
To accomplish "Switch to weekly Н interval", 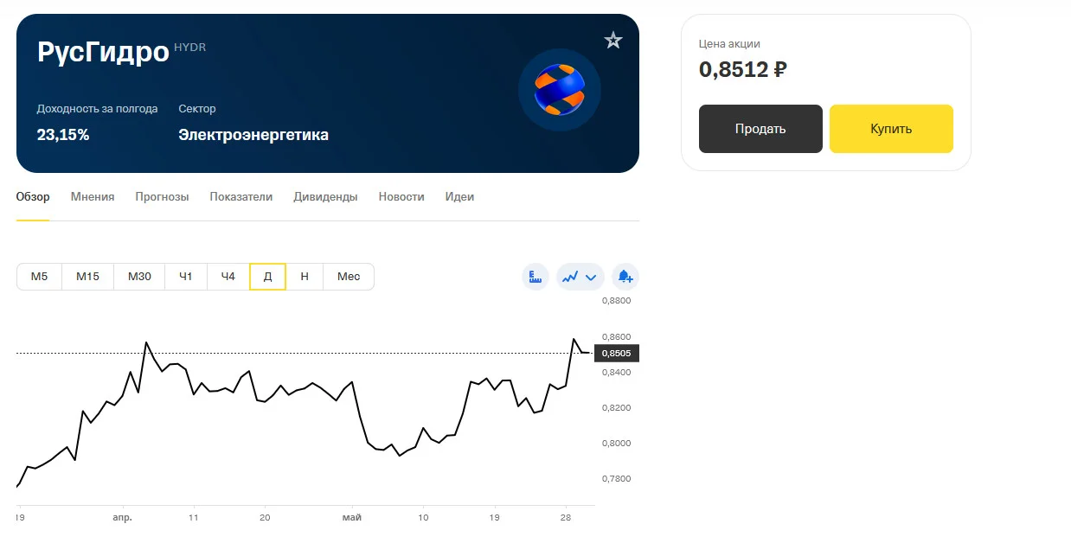I will click(305, 277).
